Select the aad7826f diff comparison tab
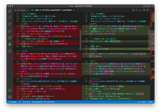 53,10
